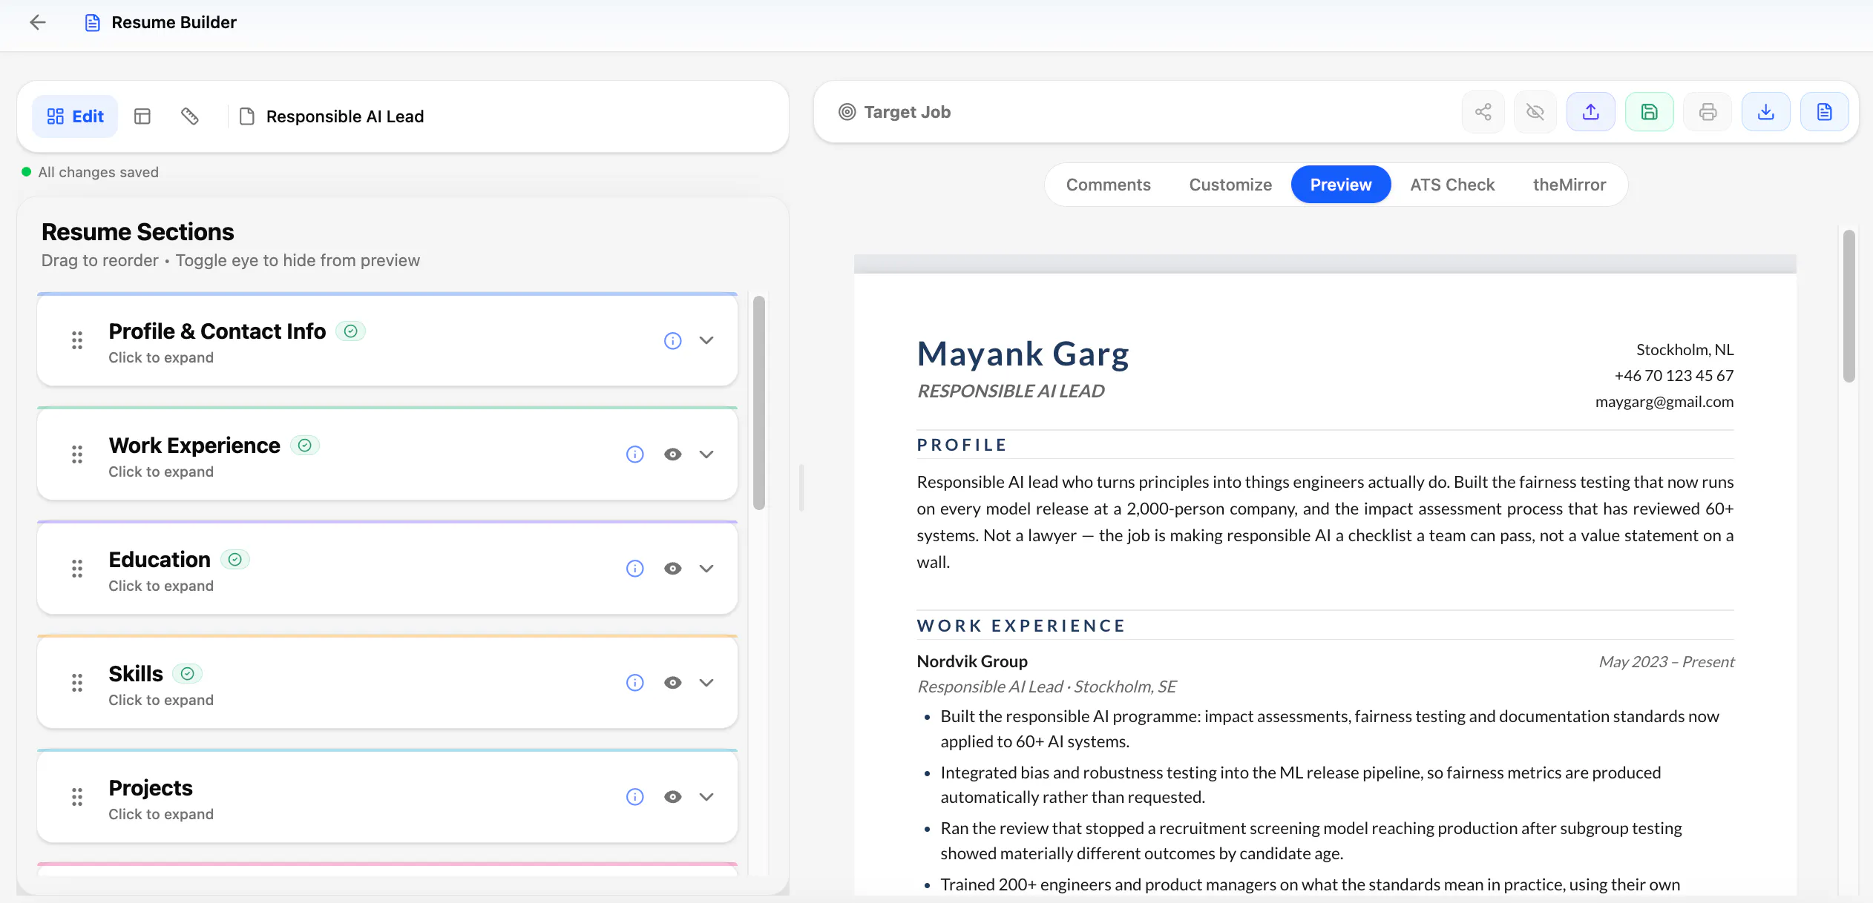Switch to the Customize tab
This screenshot has height=903, width=1873.
click(1230, 185)
